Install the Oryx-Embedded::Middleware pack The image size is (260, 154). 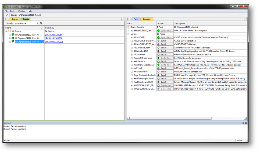pos(165,75)
